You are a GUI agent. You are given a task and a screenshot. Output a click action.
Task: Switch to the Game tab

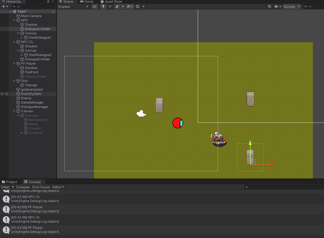click(x=87, y=2)
